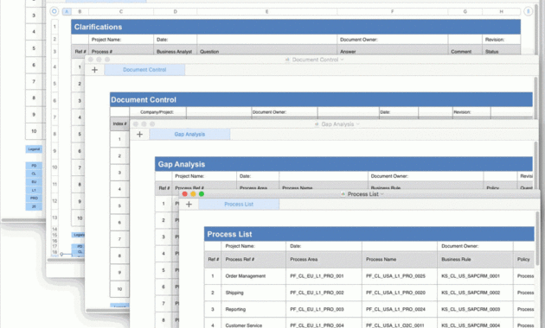Add a new sheet in Document Control window
This screenshot has height=328, width=545.
pos(94,70)
